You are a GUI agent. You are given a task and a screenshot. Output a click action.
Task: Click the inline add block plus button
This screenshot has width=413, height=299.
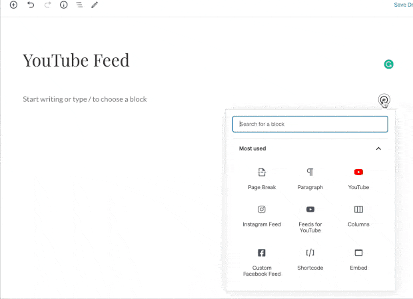(x=384, y=100)
